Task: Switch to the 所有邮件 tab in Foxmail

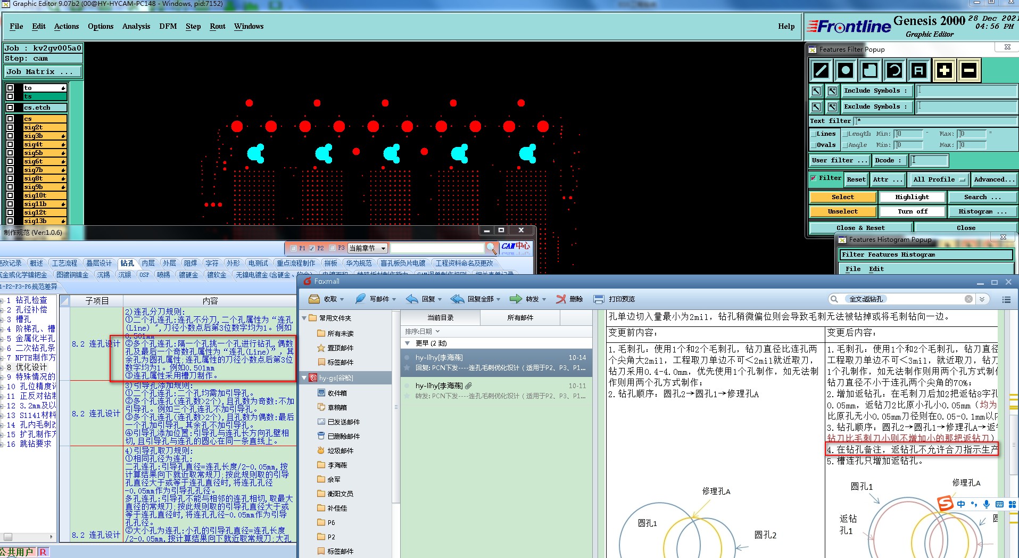Action: pyautogui.click(x=520, y=317)
